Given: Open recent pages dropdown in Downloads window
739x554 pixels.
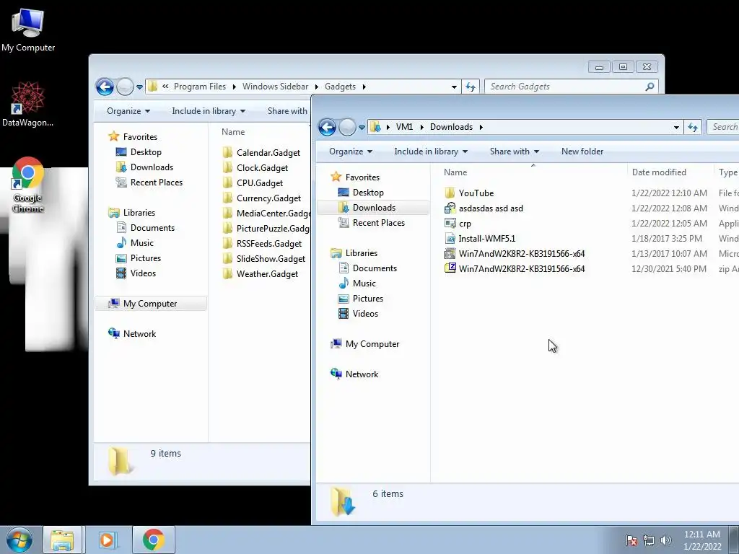Looking at the screenshot, I should tap(362, 127).
